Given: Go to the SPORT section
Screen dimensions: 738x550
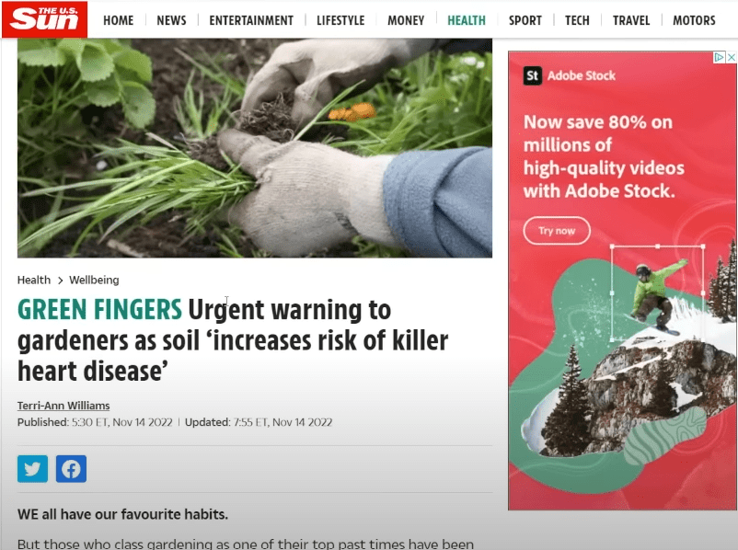Looking at the screenshot, I should click(x=525, y=21).
